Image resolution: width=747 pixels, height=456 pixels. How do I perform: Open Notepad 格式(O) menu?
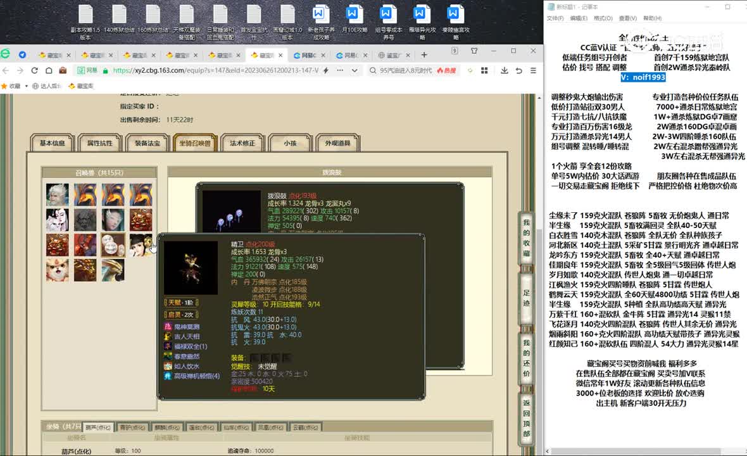click(603, 18)
